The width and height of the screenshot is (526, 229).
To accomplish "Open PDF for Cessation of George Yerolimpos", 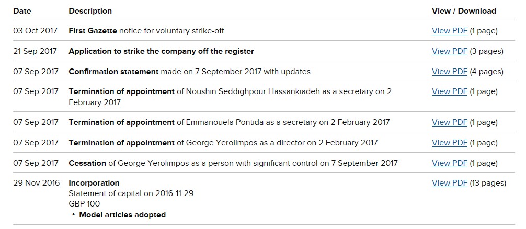I will [449, 163].
